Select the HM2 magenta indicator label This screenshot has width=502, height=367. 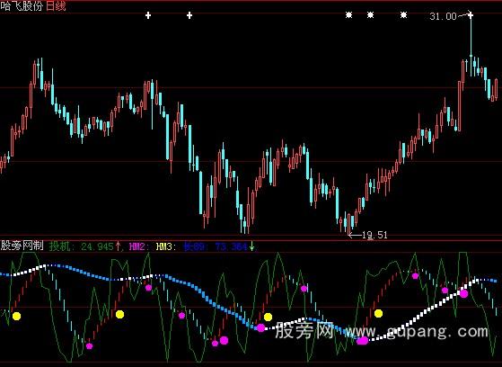(139, 246)
